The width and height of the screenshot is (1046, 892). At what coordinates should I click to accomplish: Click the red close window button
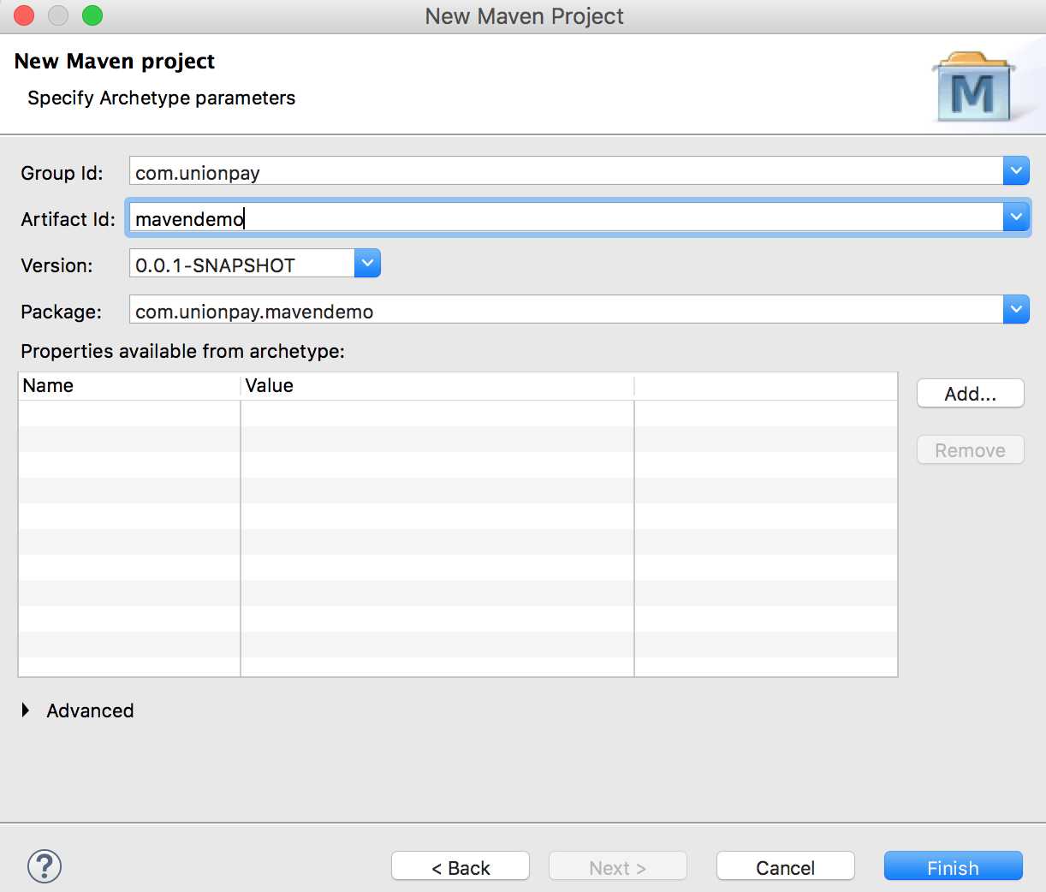(x=24, y=15)
